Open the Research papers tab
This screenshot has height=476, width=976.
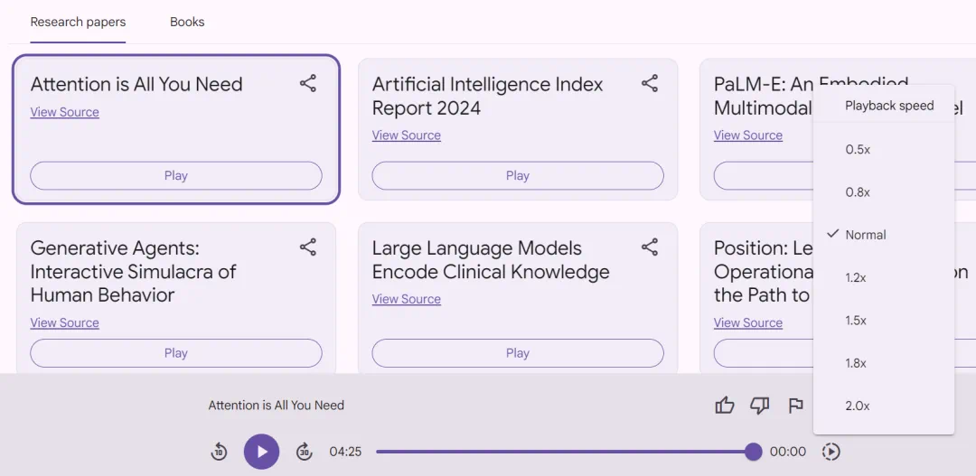(78, 22)
